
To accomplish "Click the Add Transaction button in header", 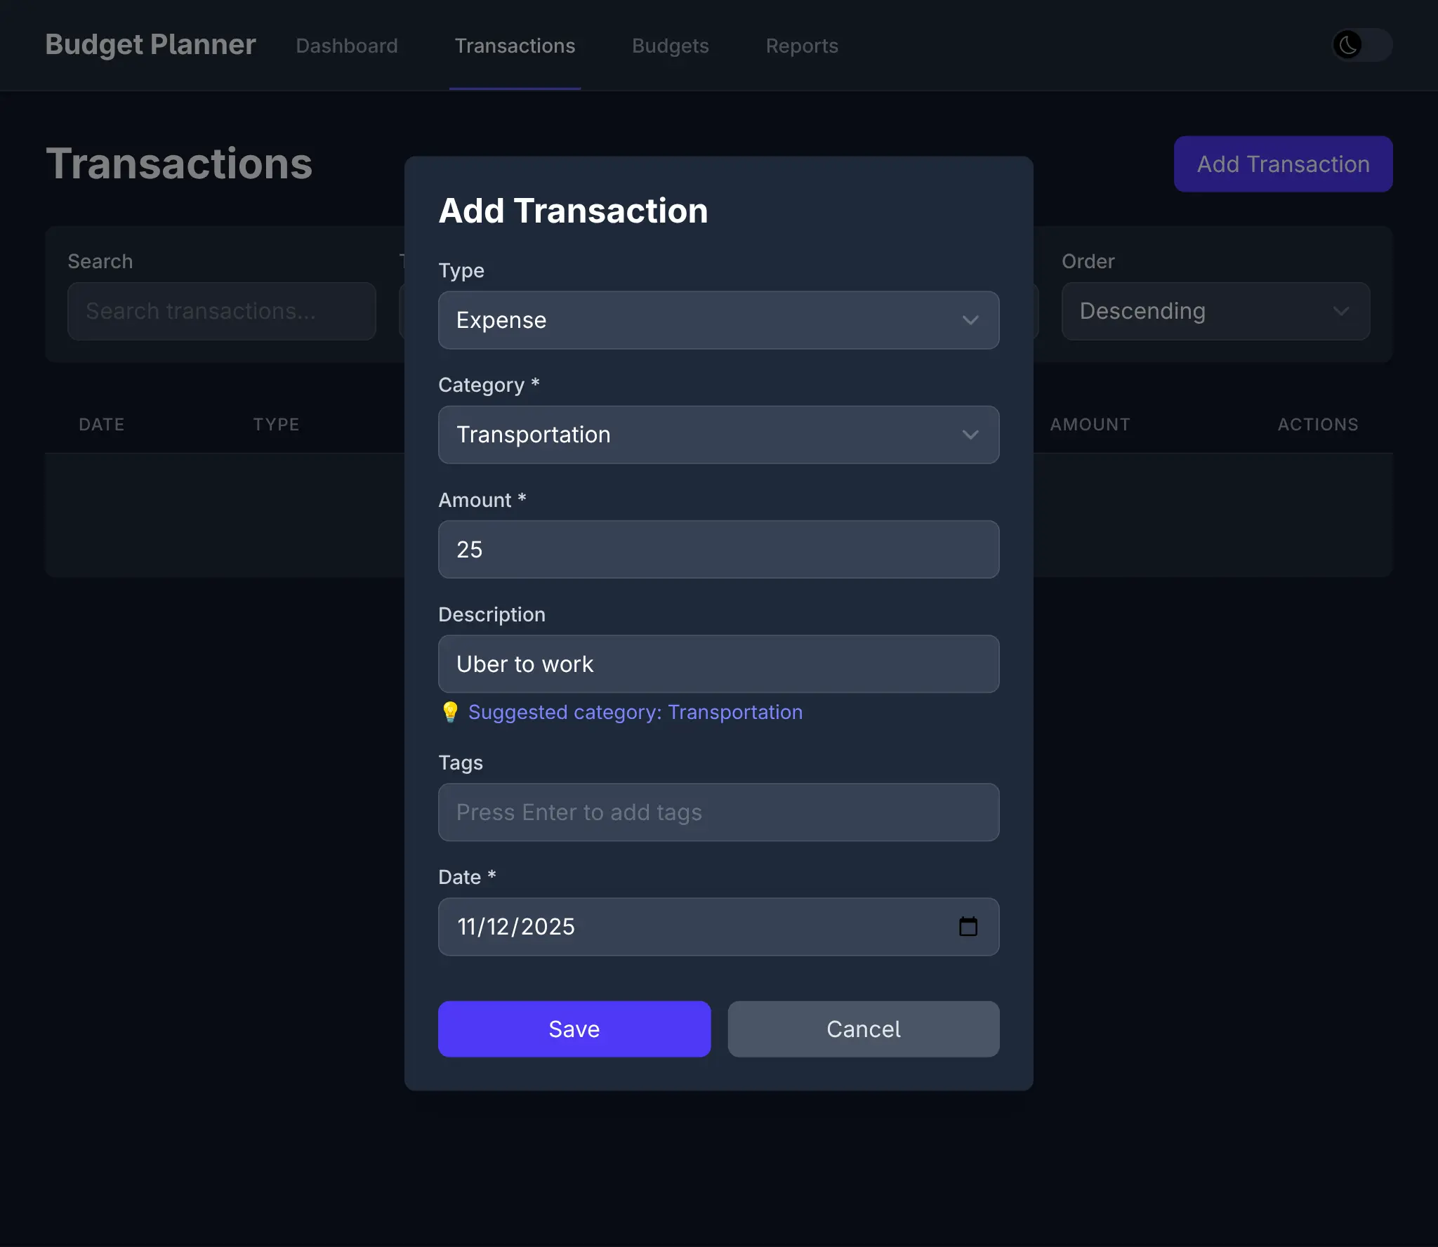I will pyautogui.click(x=1283, y=164).
